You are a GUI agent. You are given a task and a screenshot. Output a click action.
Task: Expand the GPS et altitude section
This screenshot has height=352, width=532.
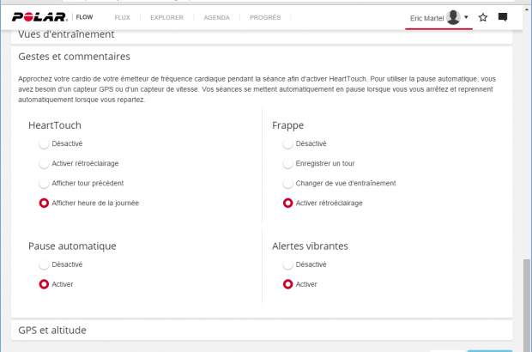[52, 330]
